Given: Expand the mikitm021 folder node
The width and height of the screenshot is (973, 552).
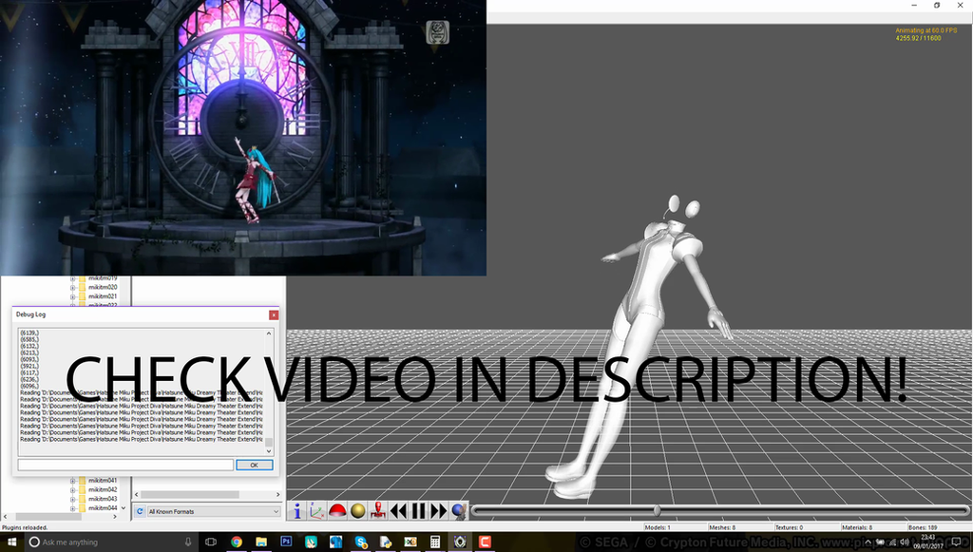Looking at the screenshot, I should [x=72, y=296].
